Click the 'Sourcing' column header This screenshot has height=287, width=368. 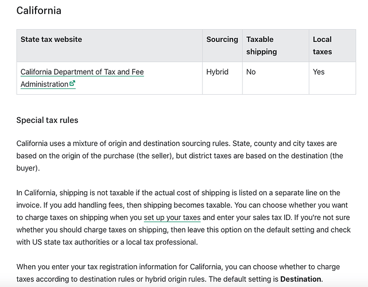click(x=222, y=40)
